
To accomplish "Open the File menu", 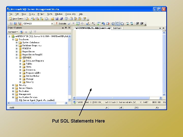I will (x=11, y=14).
